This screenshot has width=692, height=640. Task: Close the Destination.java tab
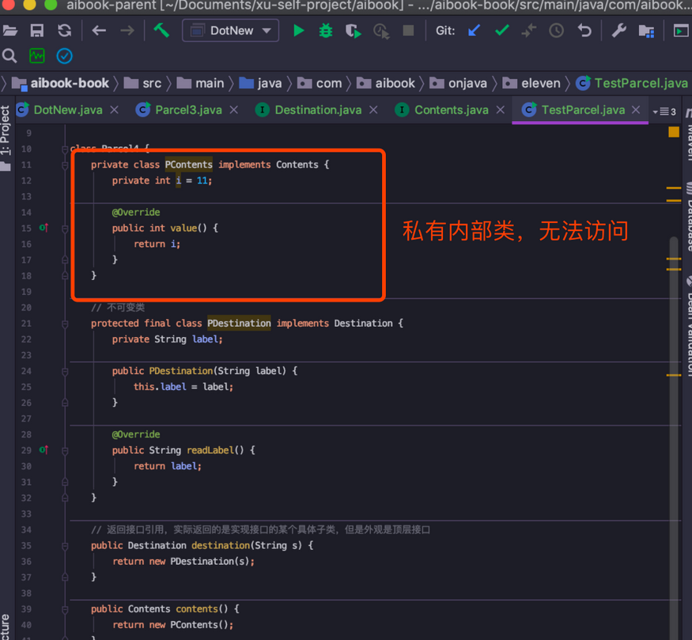[x=374, y=110]
